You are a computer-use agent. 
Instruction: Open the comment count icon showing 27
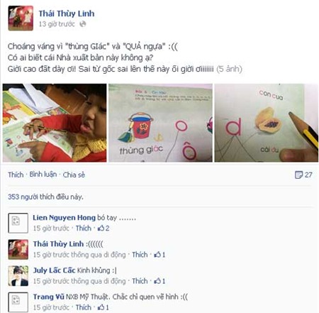pyautogui.click(x=298, y=175)
